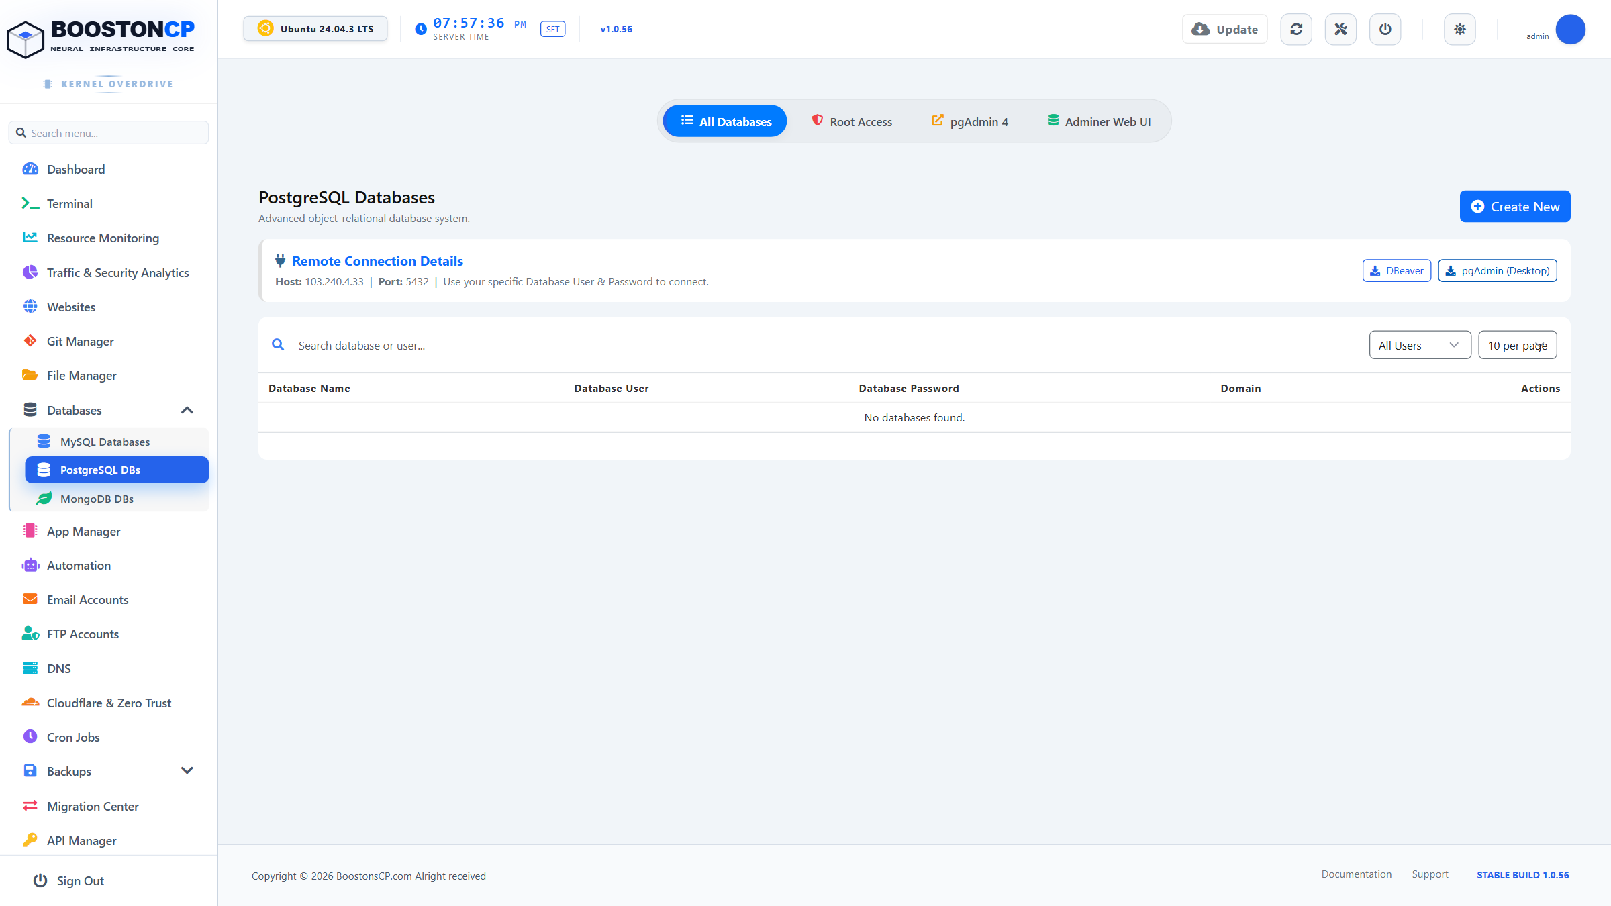
Task: Click the API Manager key icon
Action: point(30,840)
